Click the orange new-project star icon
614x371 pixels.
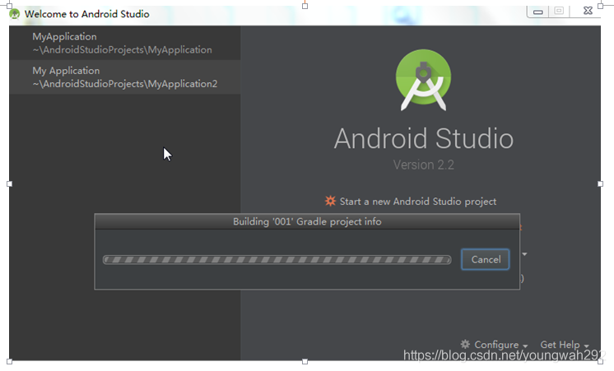point(331,201)
